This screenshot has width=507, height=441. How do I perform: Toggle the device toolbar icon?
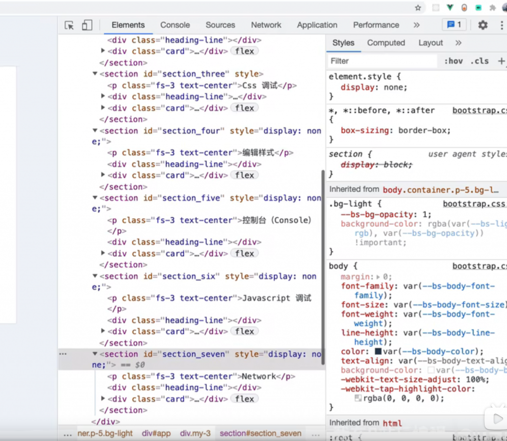pyautogui.click(x=87, y=25)
